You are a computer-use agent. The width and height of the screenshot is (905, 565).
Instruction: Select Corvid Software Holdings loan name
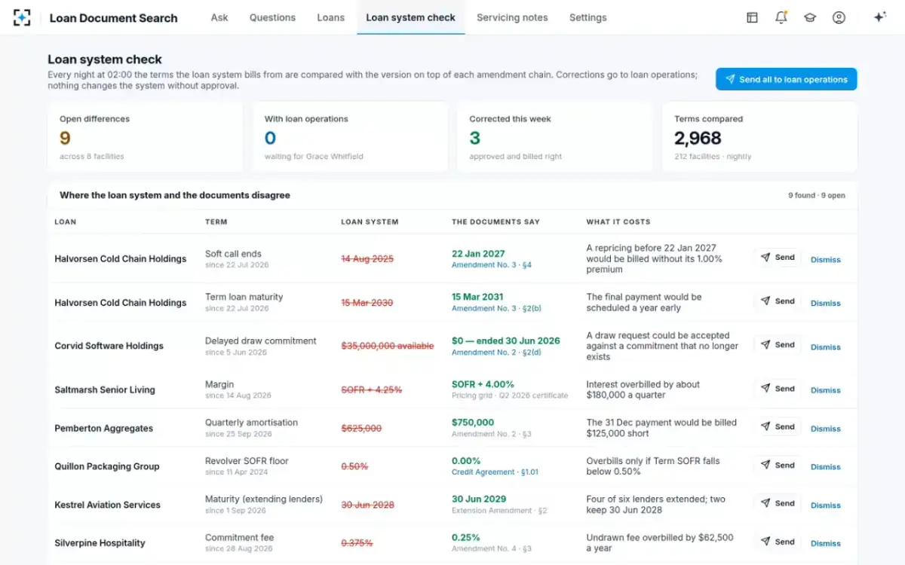pyautogui.click(x=109, y=346)
